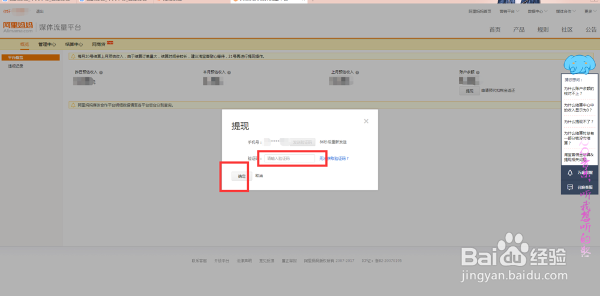Open the 概览 tab
This screenshot has height=296, width=600.
(25, 44)
